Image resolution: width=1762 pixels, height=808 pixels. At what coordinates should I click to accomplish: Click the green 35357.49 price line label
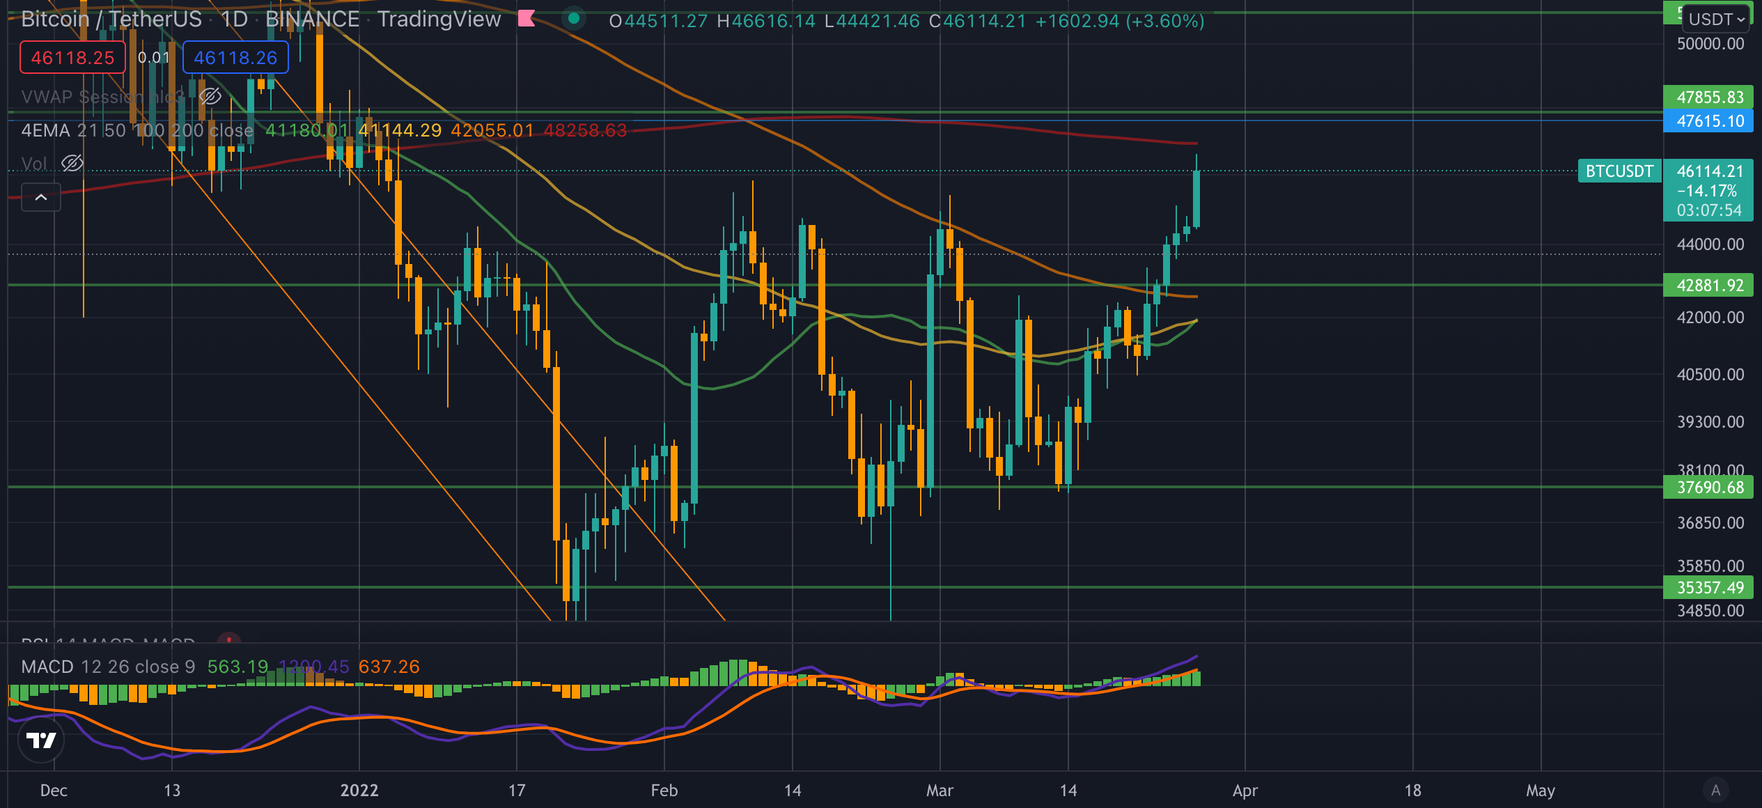(x=1708, y=587)
